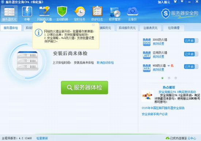Open the 云备份 cloud icon
This screenshot has width=201, height=141.
click(x=132, y=14)
